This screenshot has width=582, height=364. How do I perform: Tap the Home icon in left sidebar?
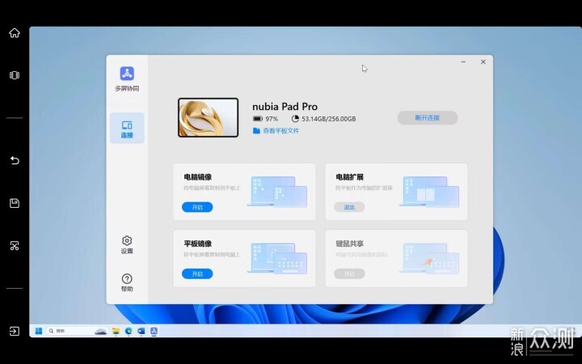[x=15, y=33]
